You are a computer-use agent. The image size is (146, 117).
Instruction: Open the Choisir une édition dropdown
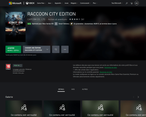click(37, 49)
